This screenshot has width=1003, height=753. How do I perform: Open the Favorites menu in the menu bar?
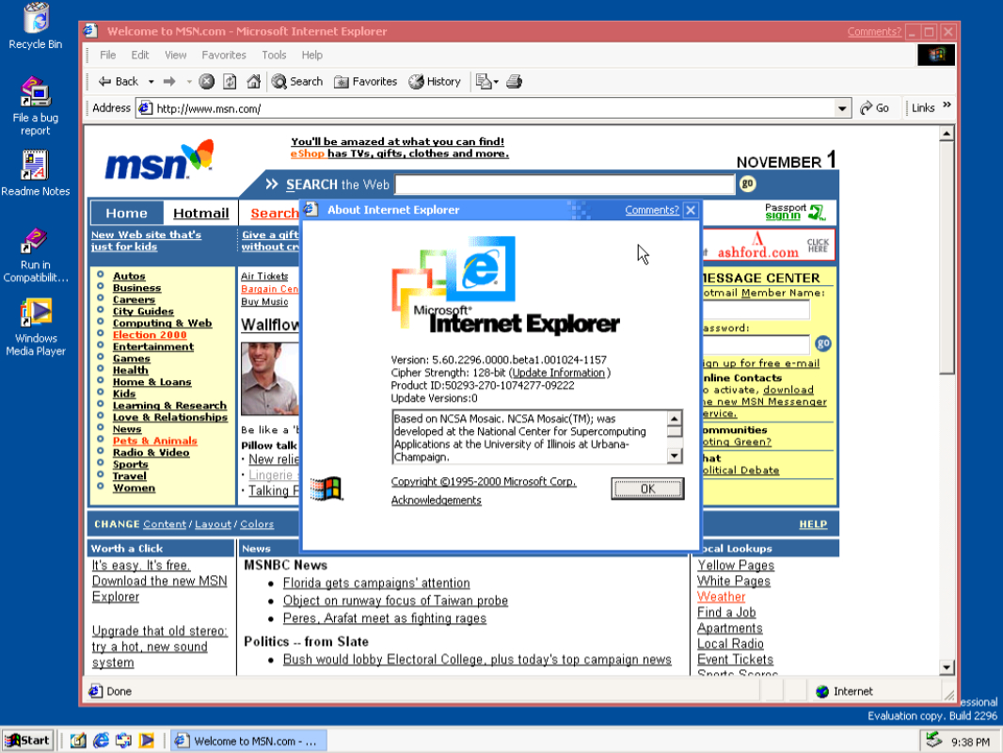(224, 55)
